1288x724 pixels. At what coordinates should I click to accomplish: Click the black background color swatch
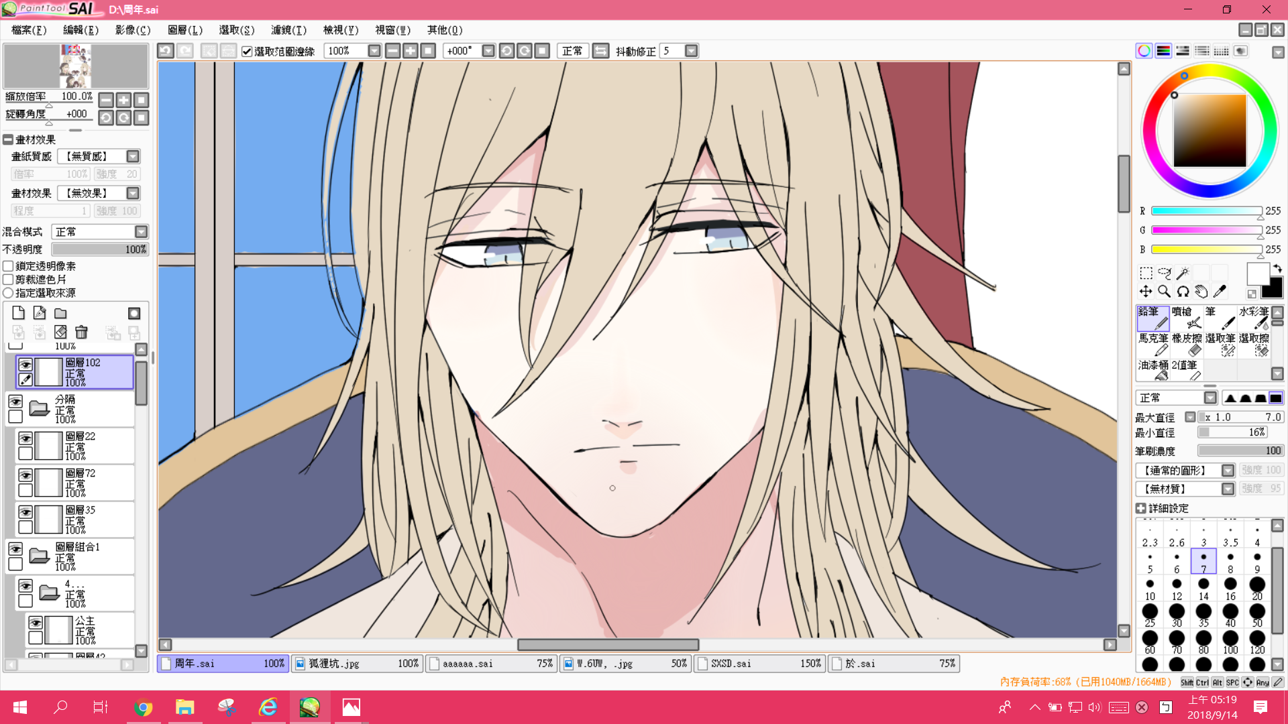1272,288
